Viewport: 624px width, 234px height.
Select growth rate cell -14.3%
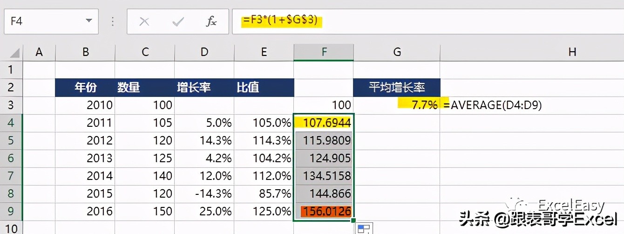point(204,193)
